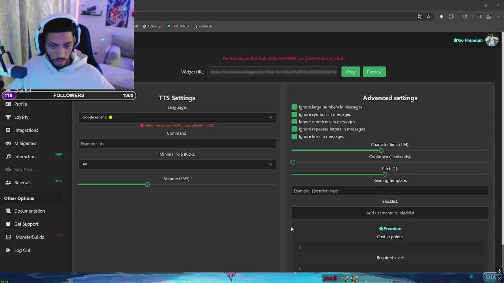Click the Integrations sidebar icon
The height and width of the screenshot is (283, 504).
pos(8,130)
